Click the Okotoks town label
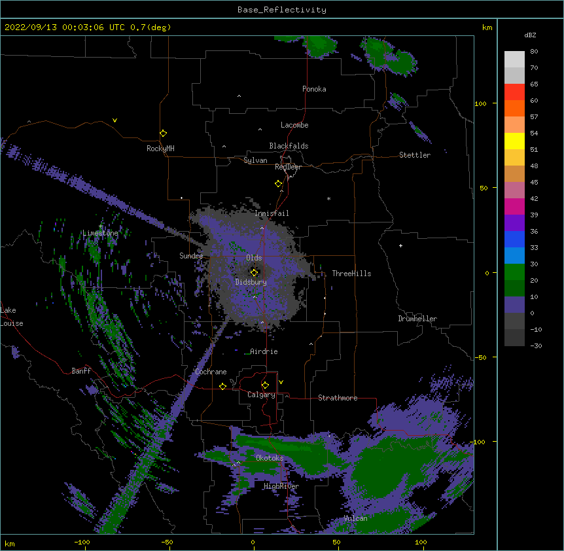This screenshot has width=564, height=551. tap(270, 458)
